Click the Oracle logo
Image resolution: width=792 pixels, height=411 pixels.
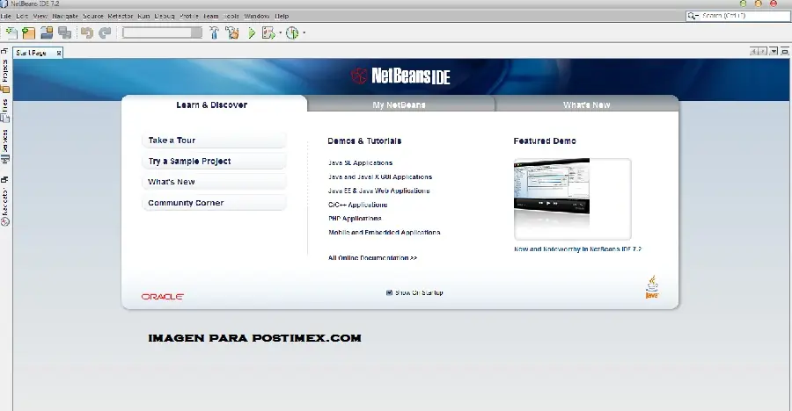coord(162,297)
